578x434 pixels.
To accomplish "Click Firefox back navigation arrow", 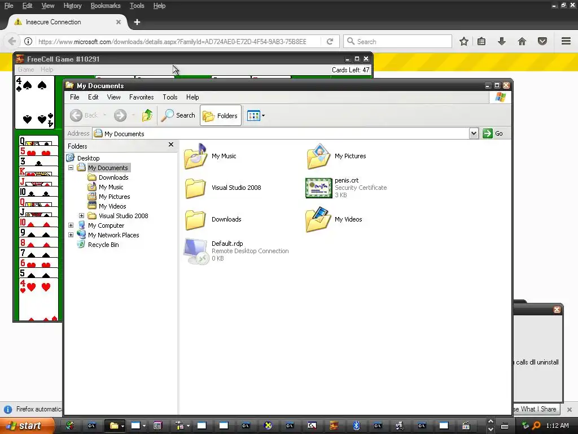I will [12, 41].
